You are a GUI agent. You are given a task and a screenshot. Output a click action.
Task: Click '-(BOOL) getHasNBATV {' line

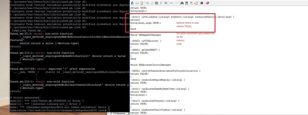click(145, 50)
